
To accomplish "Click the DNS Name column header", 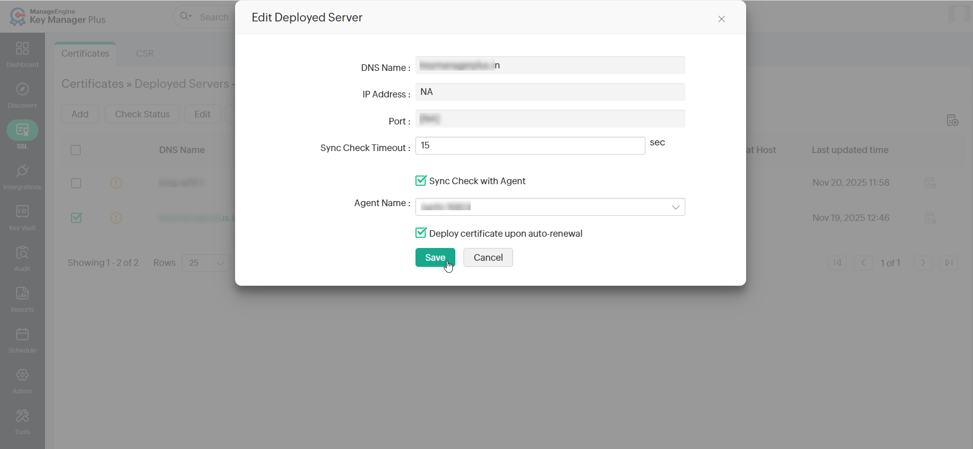I will point(182,150).
